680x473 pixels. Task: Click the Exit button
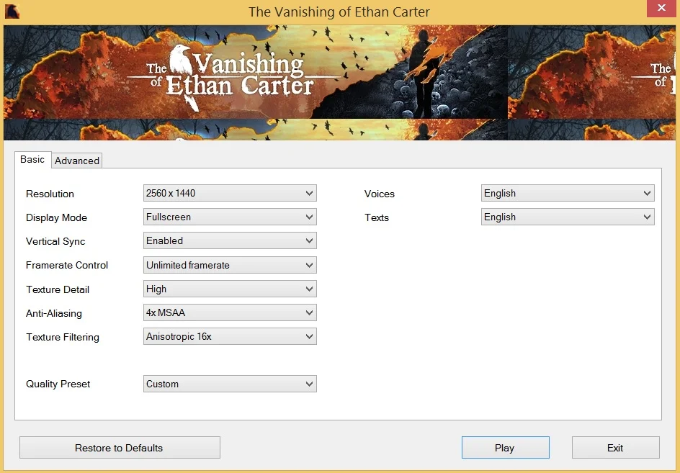616,447
